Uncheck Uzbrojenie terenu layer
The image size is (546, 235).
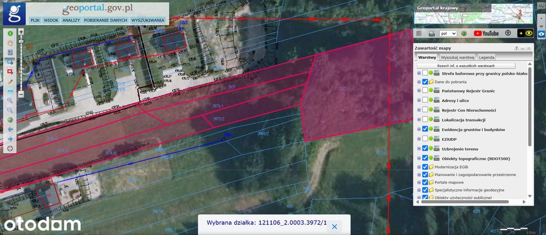(x=425, y=149)
